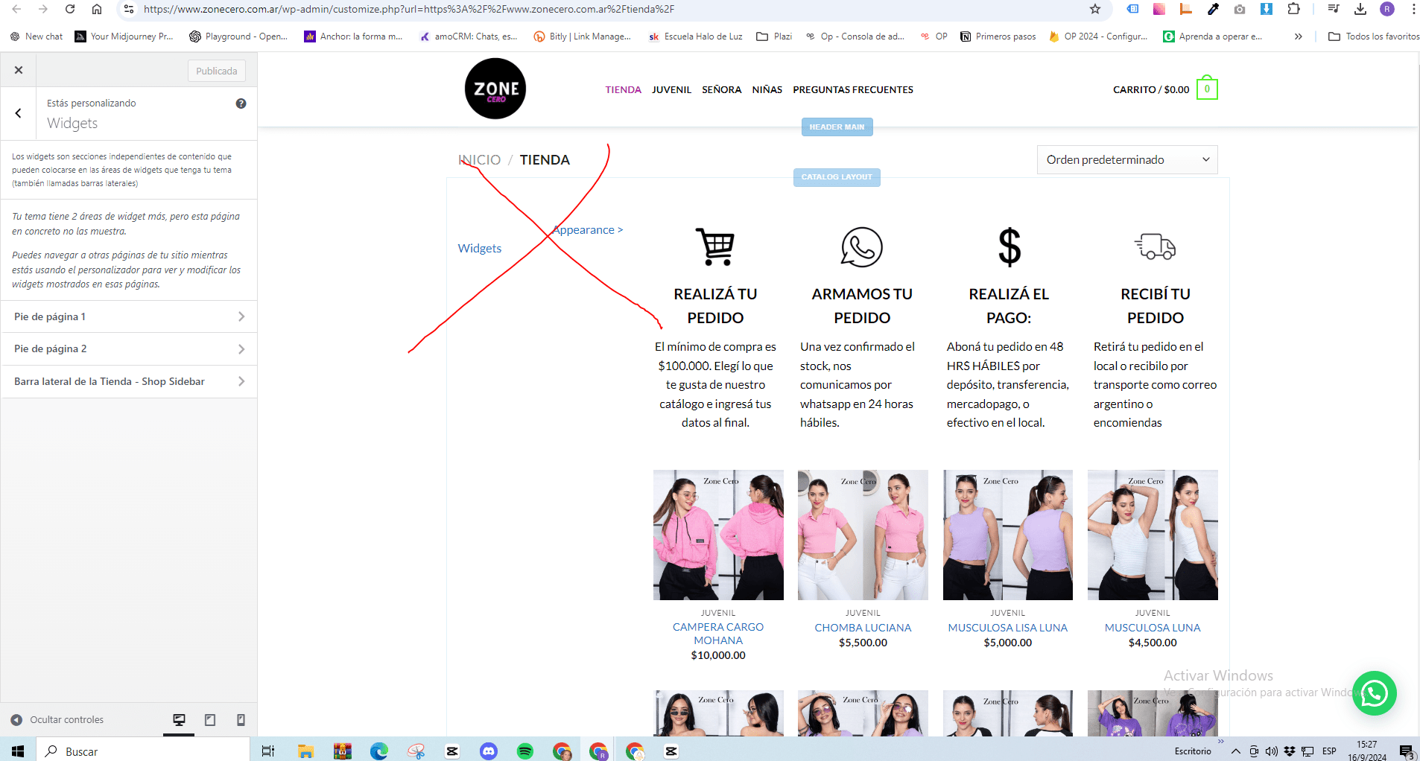Show hidden system tray icons
Screen dimensions: 1420x761
coord(1235,751)
